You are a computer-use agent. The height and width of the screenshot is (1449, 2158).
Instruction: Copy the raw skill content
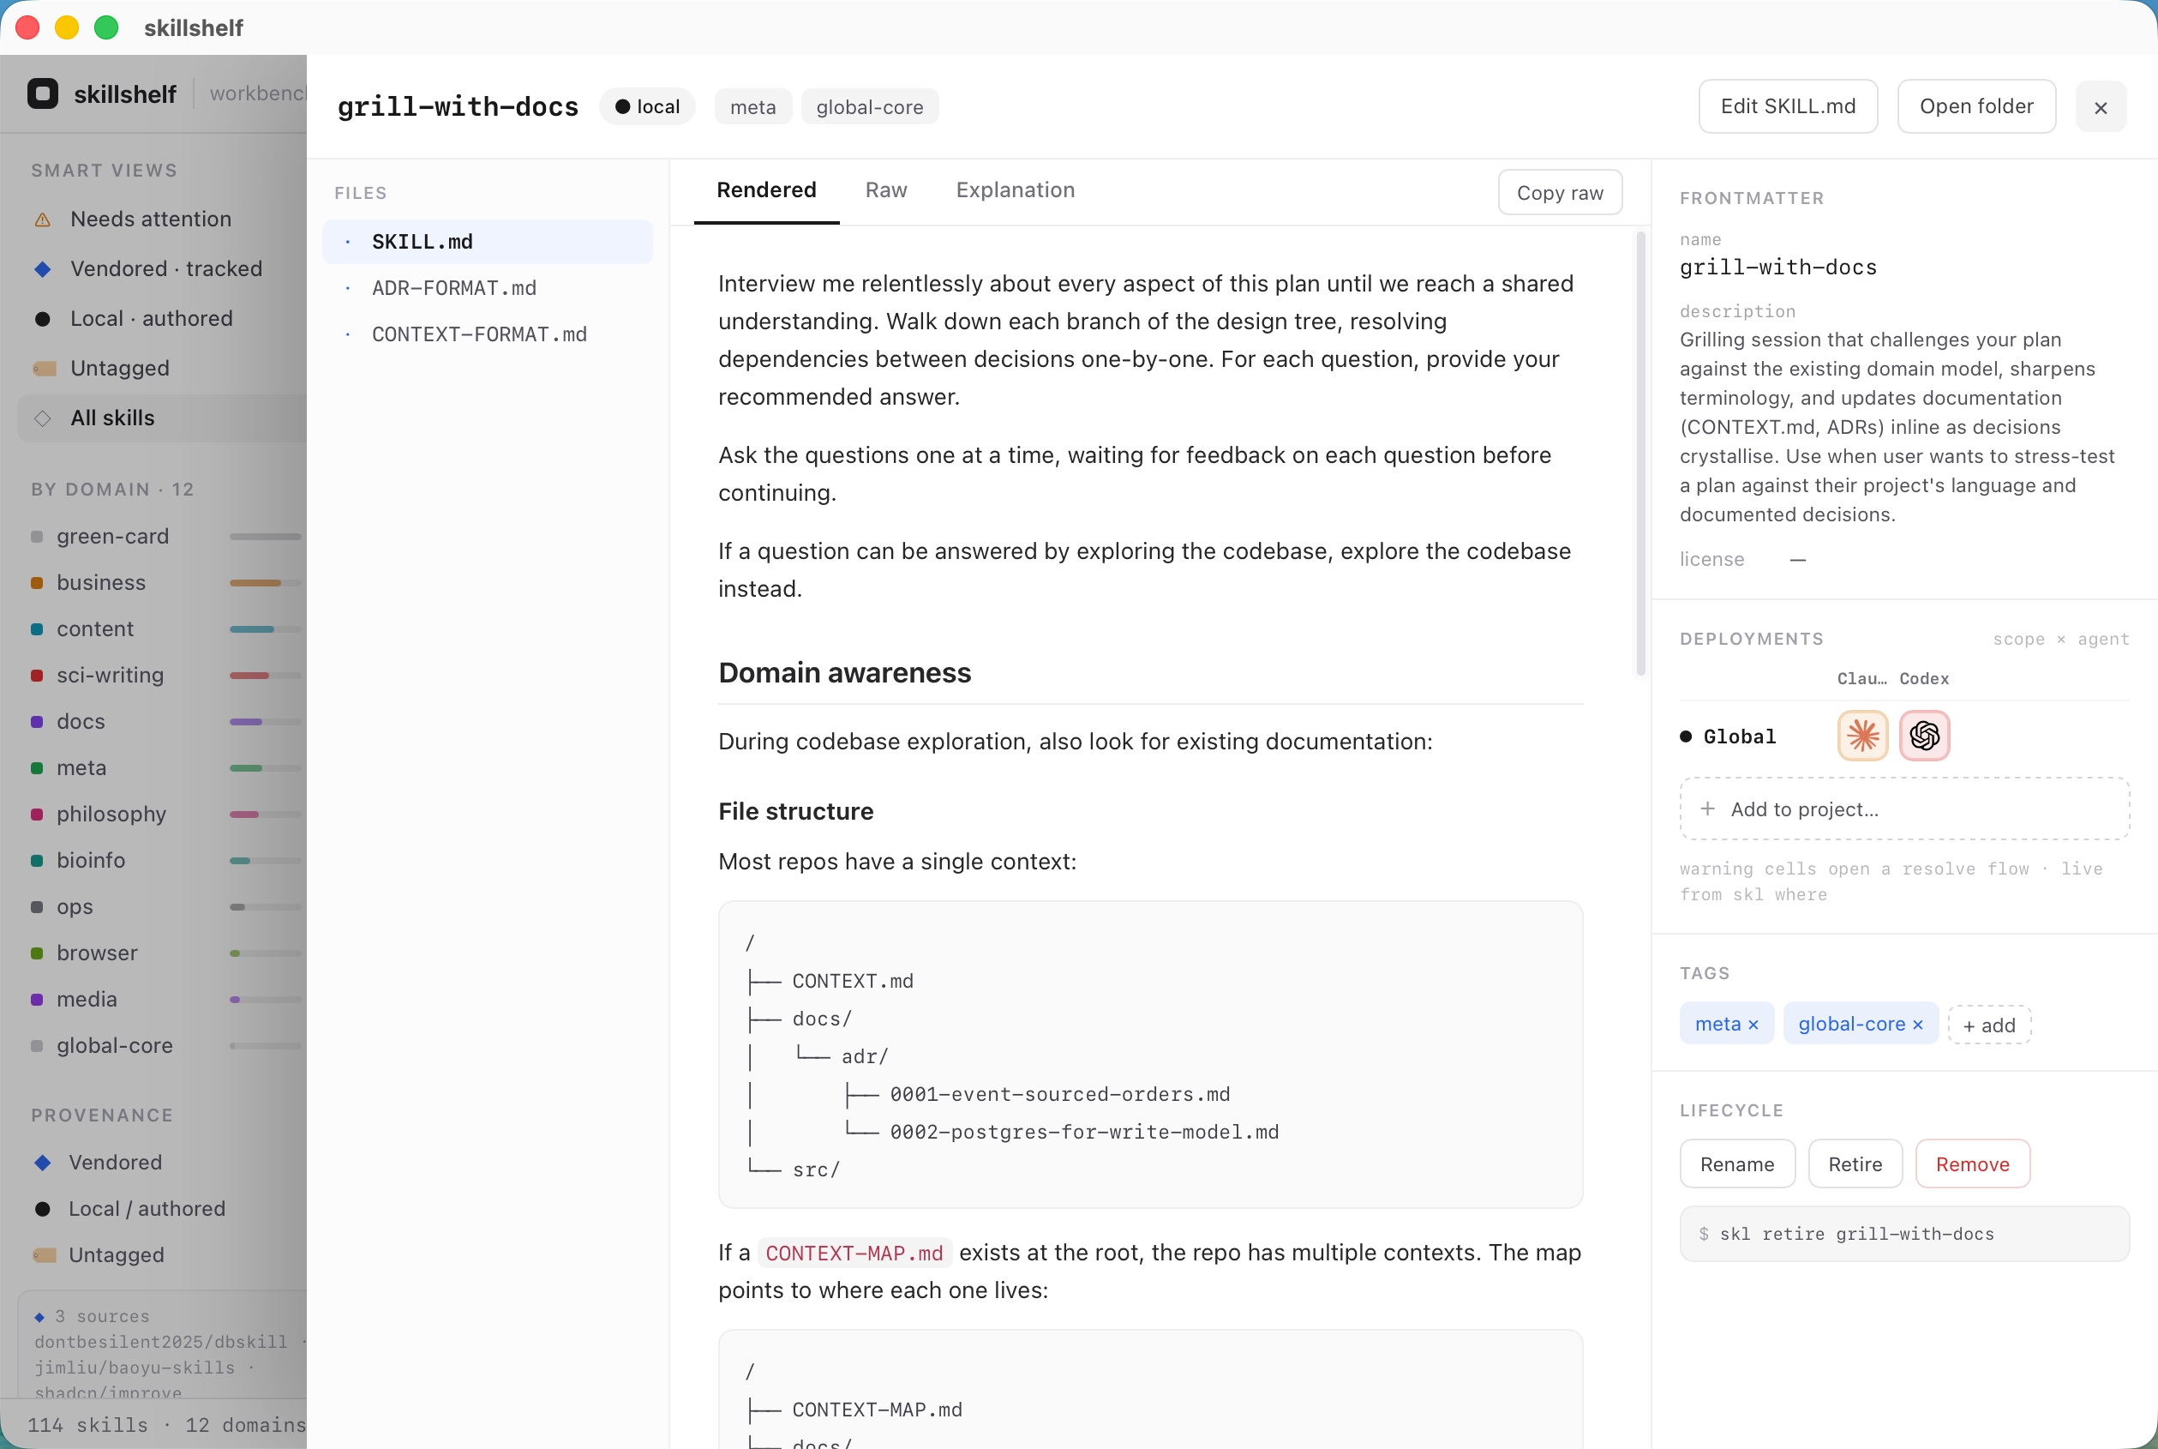pyautogui.click(x=1560, y=192)
